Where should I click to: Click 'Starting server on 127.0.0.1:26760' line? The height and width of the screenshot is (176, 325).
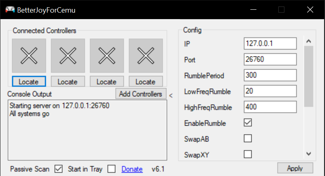(60, 106)
